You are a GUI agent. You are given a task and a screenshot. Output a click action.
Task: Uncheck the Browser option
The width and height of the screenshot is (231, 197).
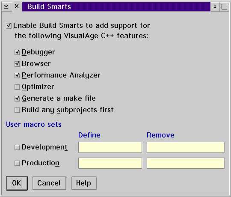[17, 64]
